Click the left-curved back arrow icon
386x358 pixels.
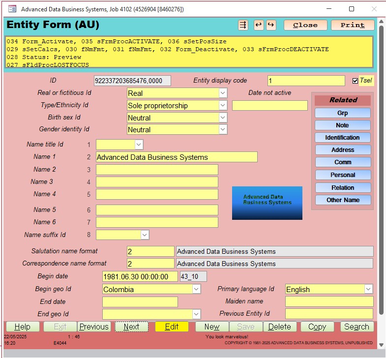point(259,25)
